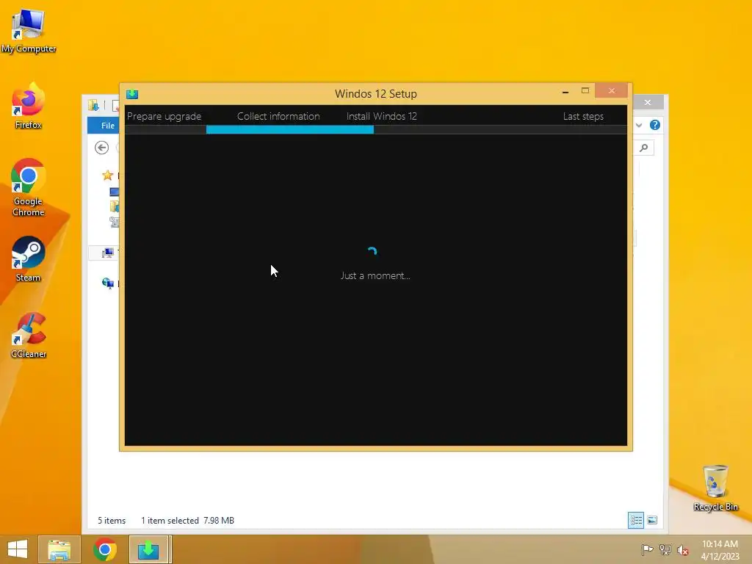Click the blue setup progress bar
Image resolution: width=752 pixels, height=564 pixels.
pyautogui.click(x=289, y=129)
